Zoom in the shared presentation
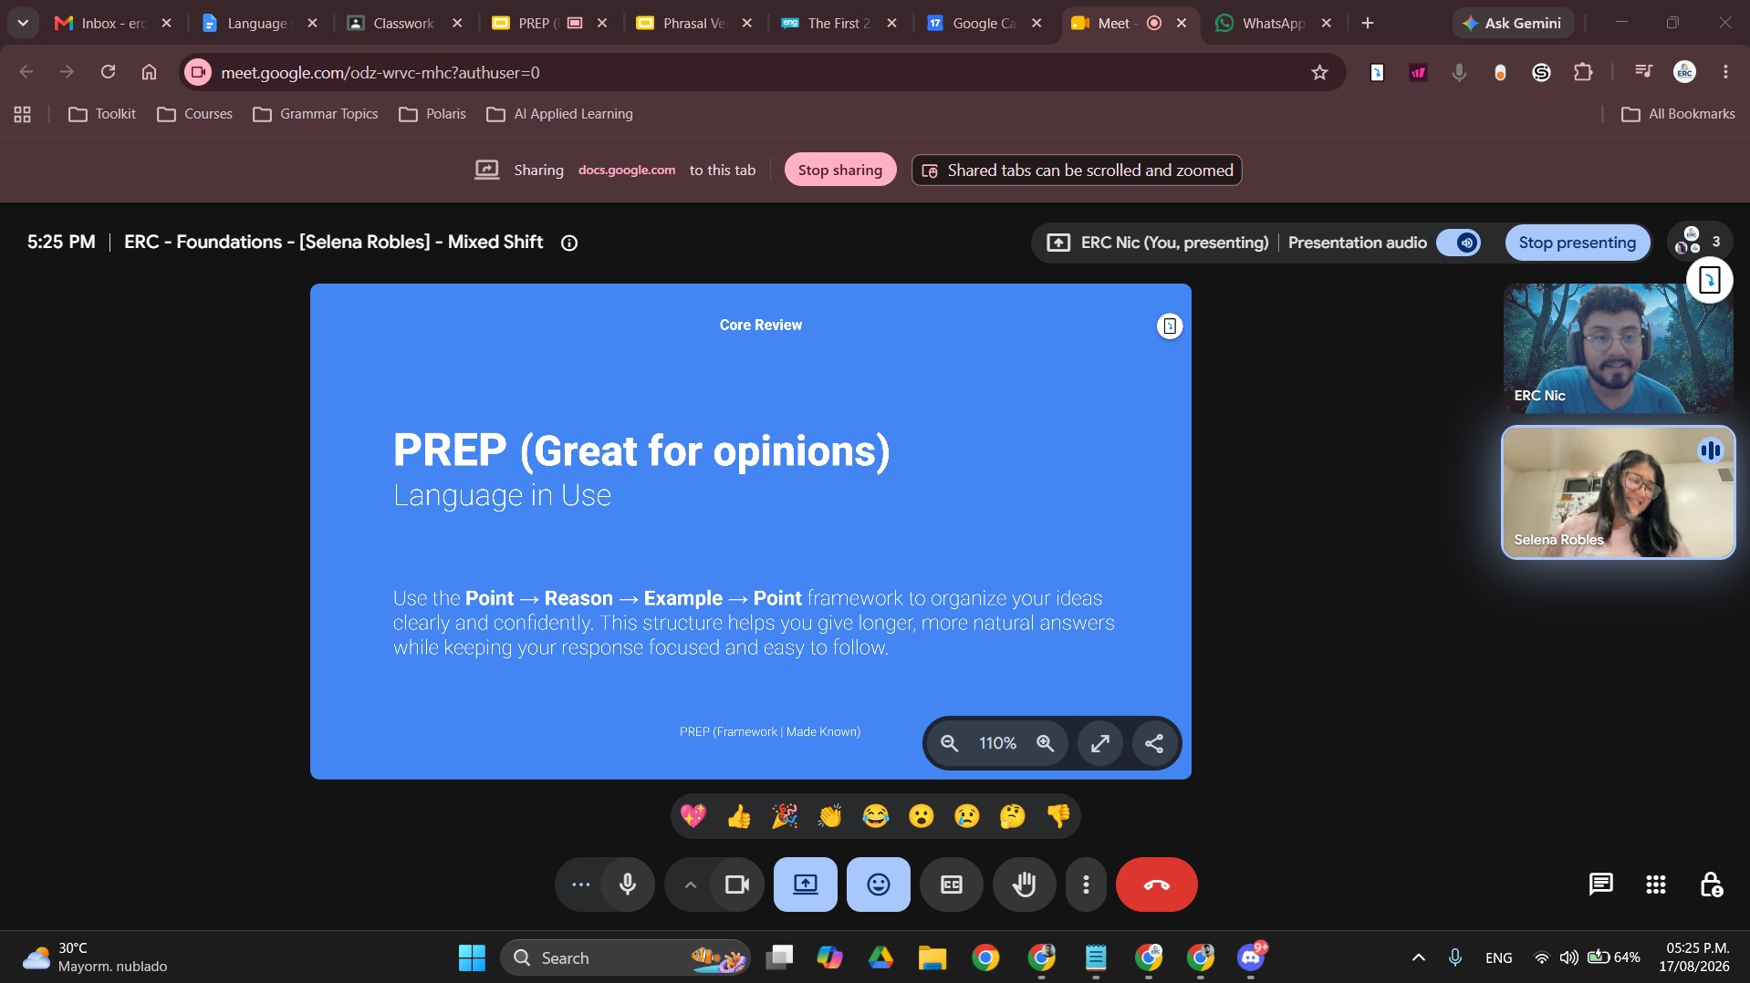The height and width of the screenshot is (983, 1750). (x=1046, y=743)
